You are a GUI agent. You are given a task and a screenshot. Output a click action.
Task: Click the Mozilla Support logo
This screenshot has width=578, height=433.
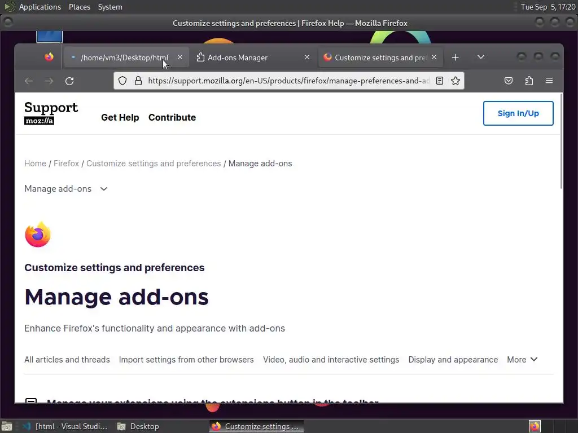pos(51,113)
